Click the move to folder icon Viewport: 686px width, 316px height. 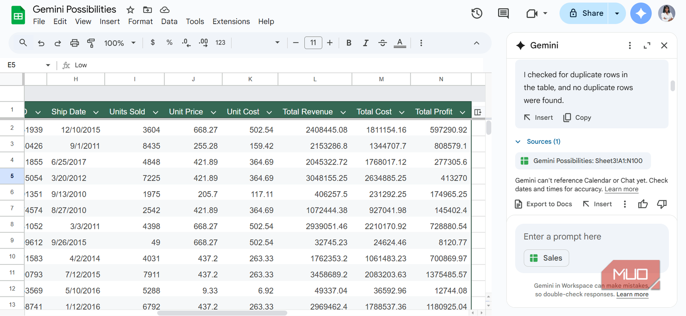tap(147, 10)
